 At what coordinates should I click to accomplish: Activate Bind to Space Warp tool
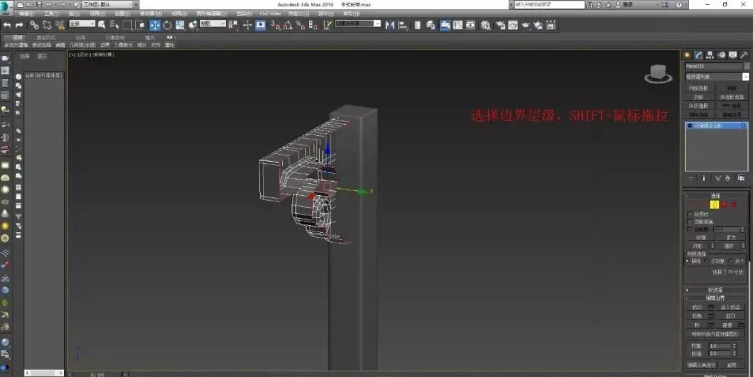(59, 25)
